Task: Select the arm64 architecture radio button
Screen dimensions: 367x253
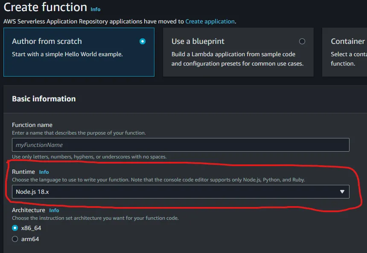Action: point(15,239)
